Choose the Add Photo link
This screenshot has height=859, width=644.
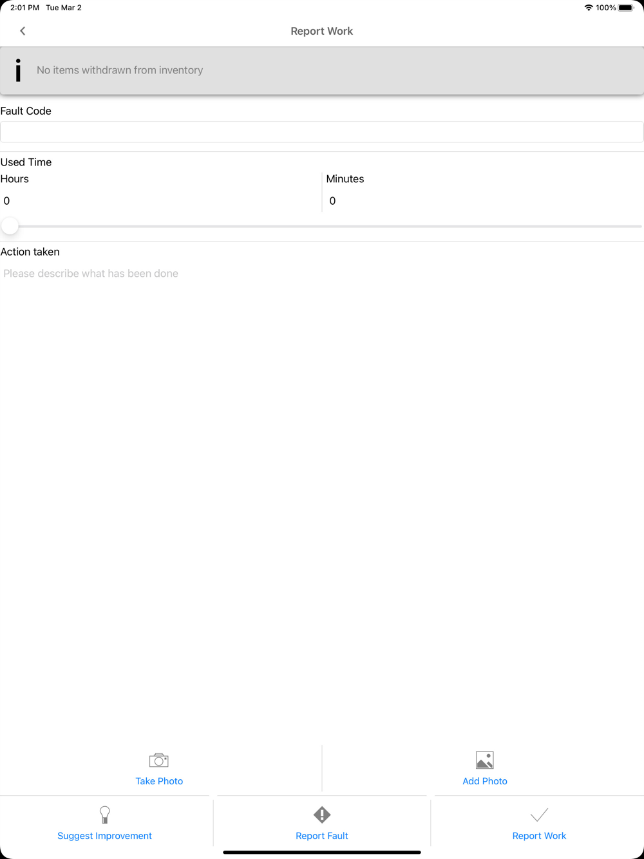click(x=485, y=781)
